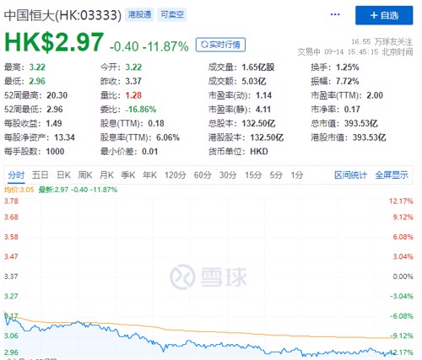Screen dimensions: 422x360
Task: Click the HK$2.97 current price
Action: pos(54,42)
